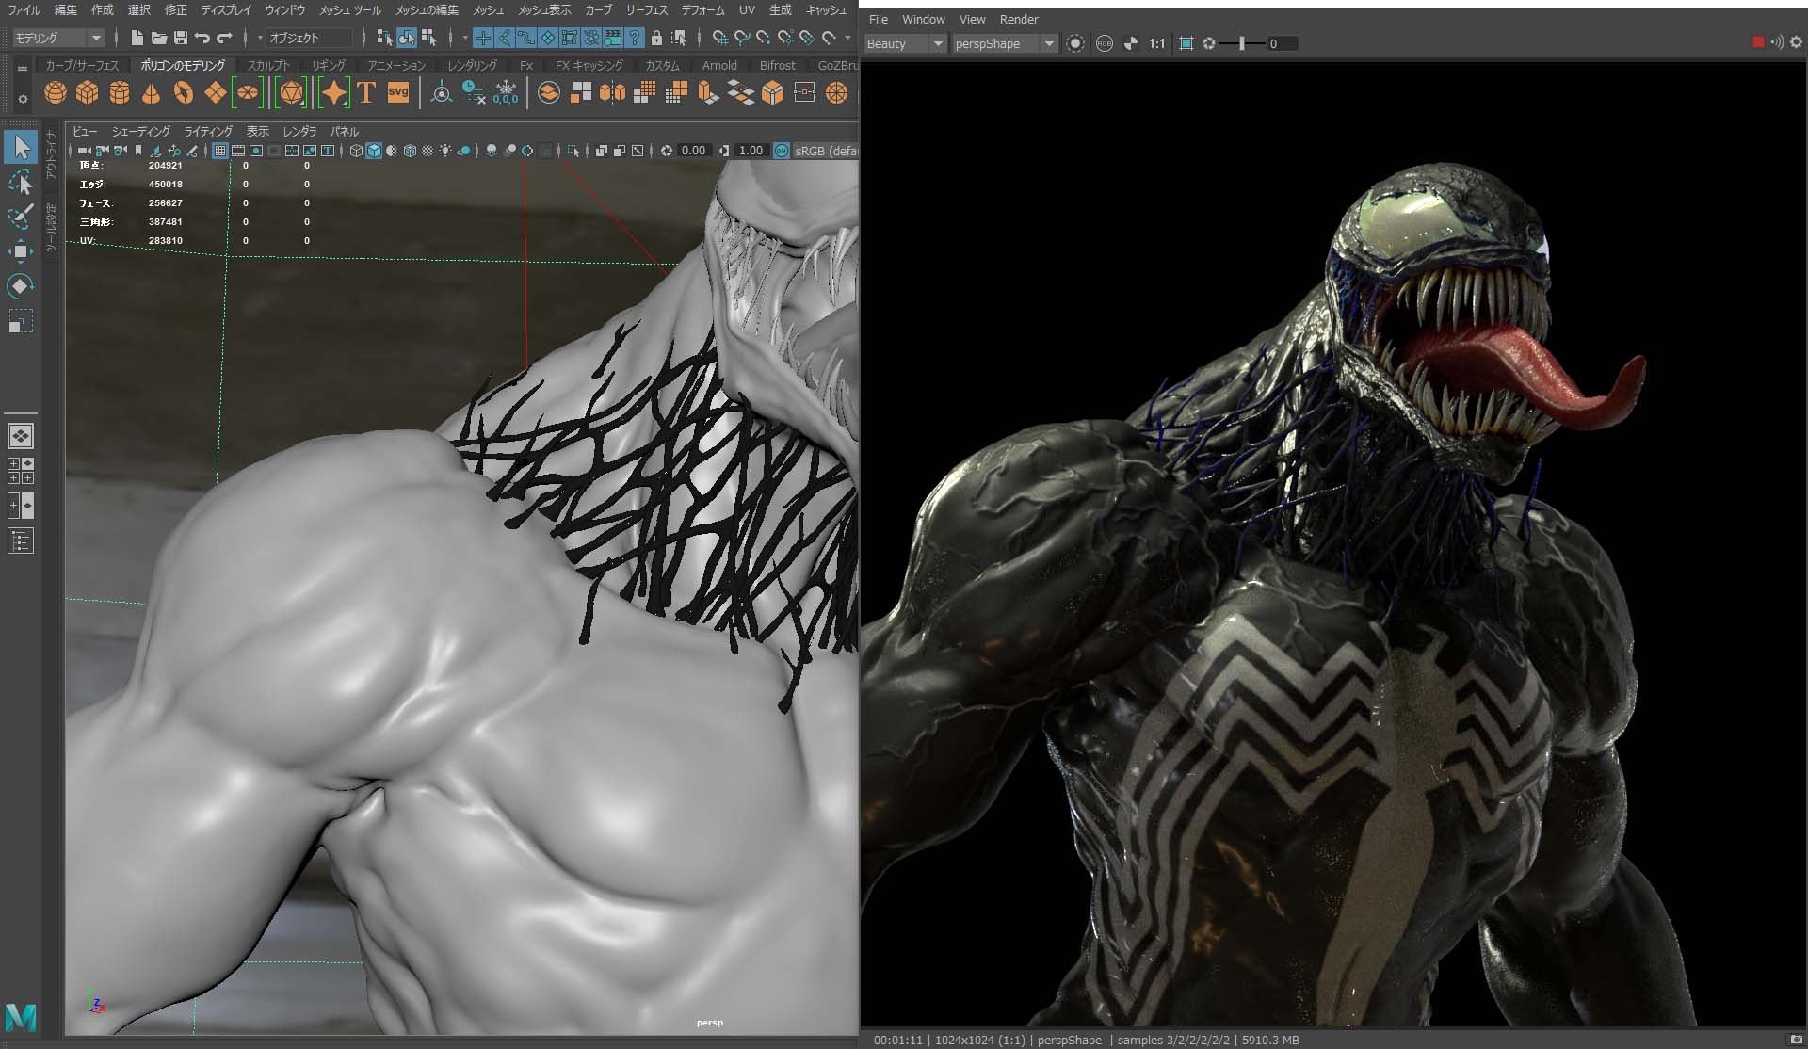Click the crop region icon in RenderView
Screen dimensions: 1808x1049
tap(1186, 43)
